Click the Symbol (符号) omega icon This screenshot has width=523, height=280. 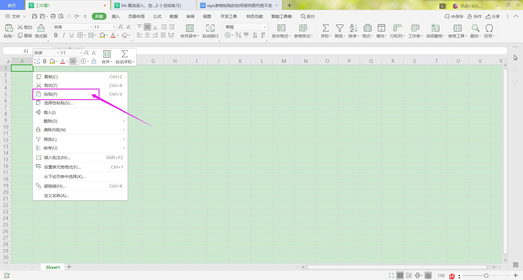(x=489, y=28)
